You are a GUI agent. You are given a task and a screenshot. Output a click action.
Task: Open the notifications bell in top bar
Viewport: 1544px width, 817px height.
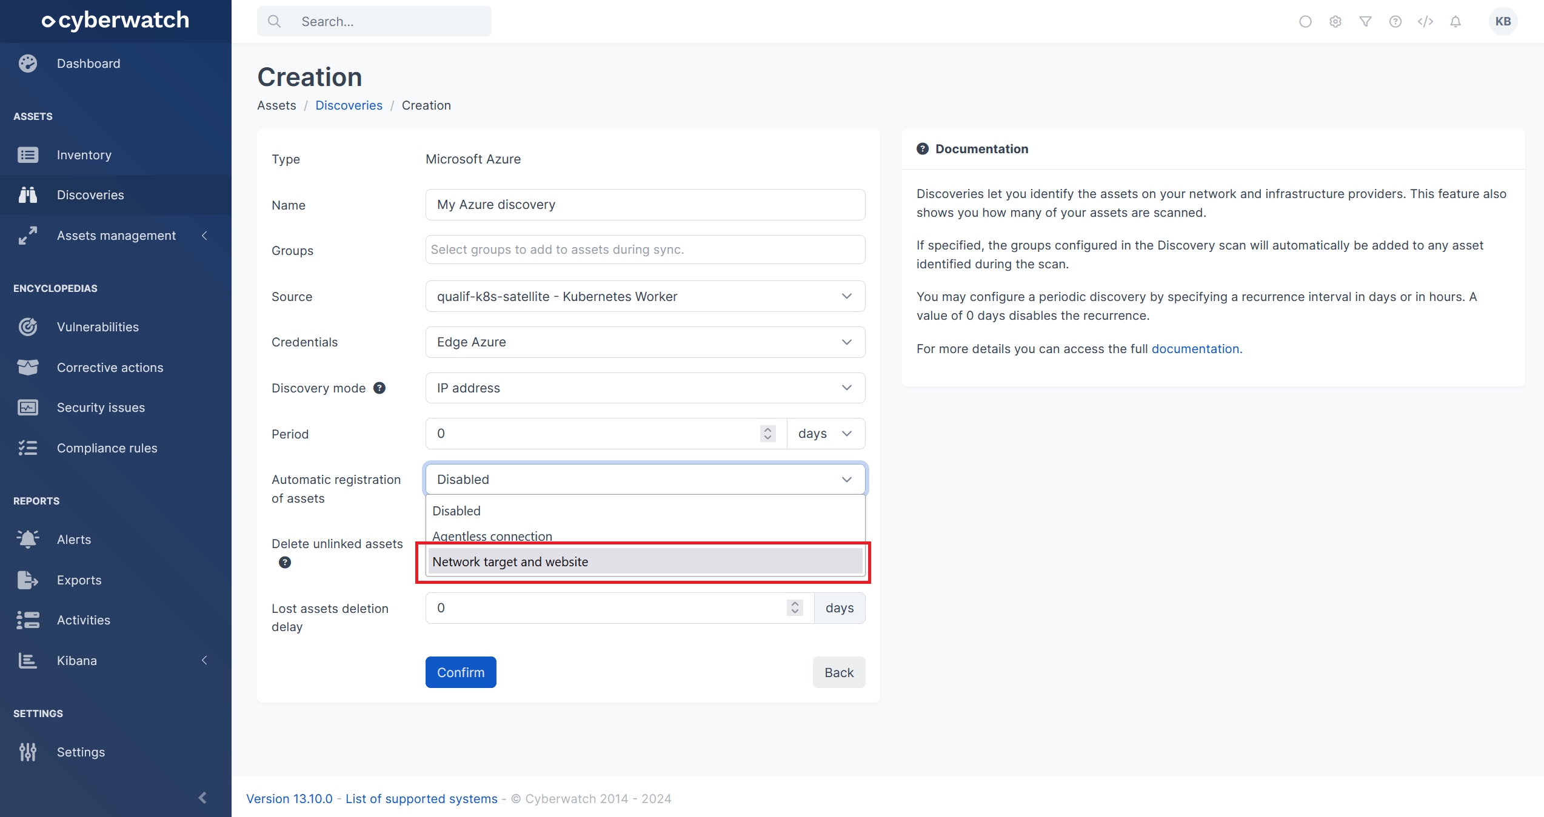1455,22
